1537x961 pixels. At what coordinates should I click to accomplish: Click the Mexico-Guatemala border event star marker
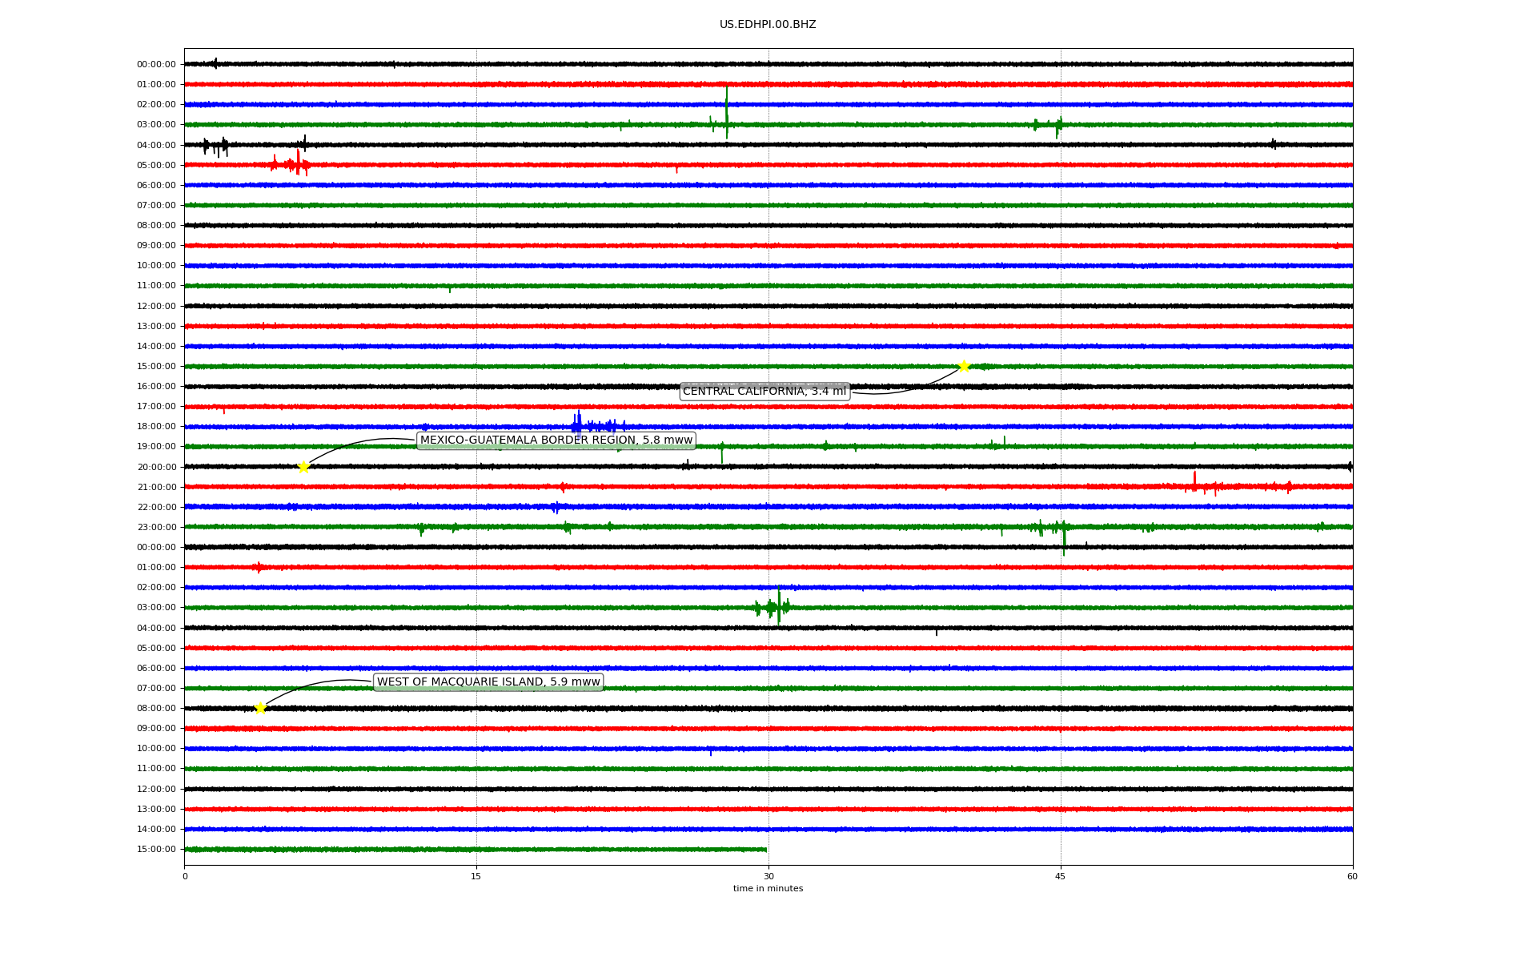(x=303, y=467)
